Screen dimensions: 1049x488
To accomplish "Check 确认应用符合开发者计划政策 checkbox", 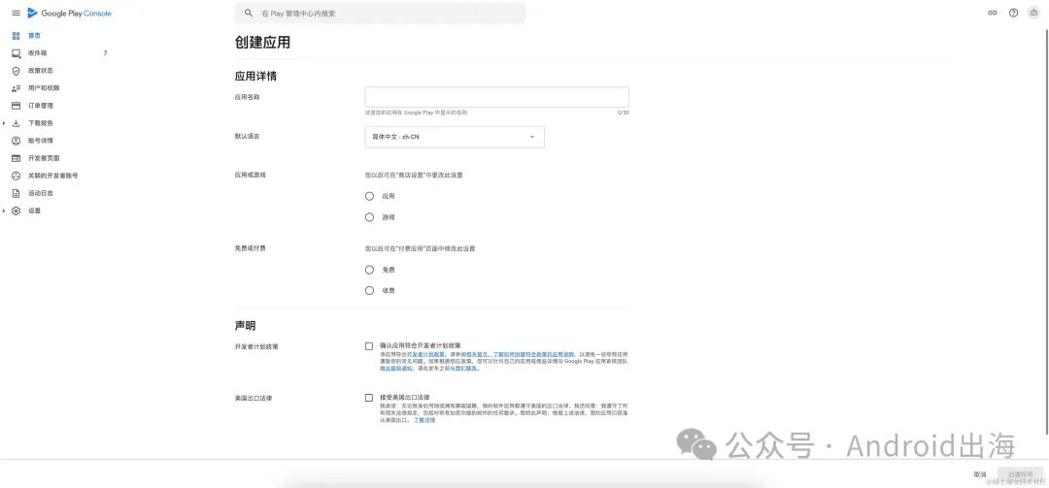I will pyautogui.click(x=369, y=346).
